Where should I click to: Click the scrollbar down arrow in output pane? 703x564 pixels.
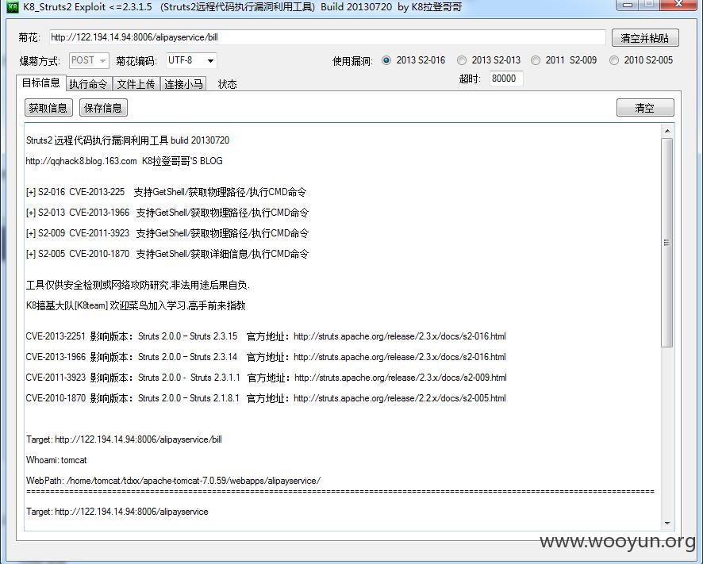point(667,524)
